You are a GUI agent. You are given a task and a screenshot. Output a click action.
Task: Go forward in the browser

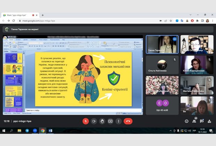point(9,21)
